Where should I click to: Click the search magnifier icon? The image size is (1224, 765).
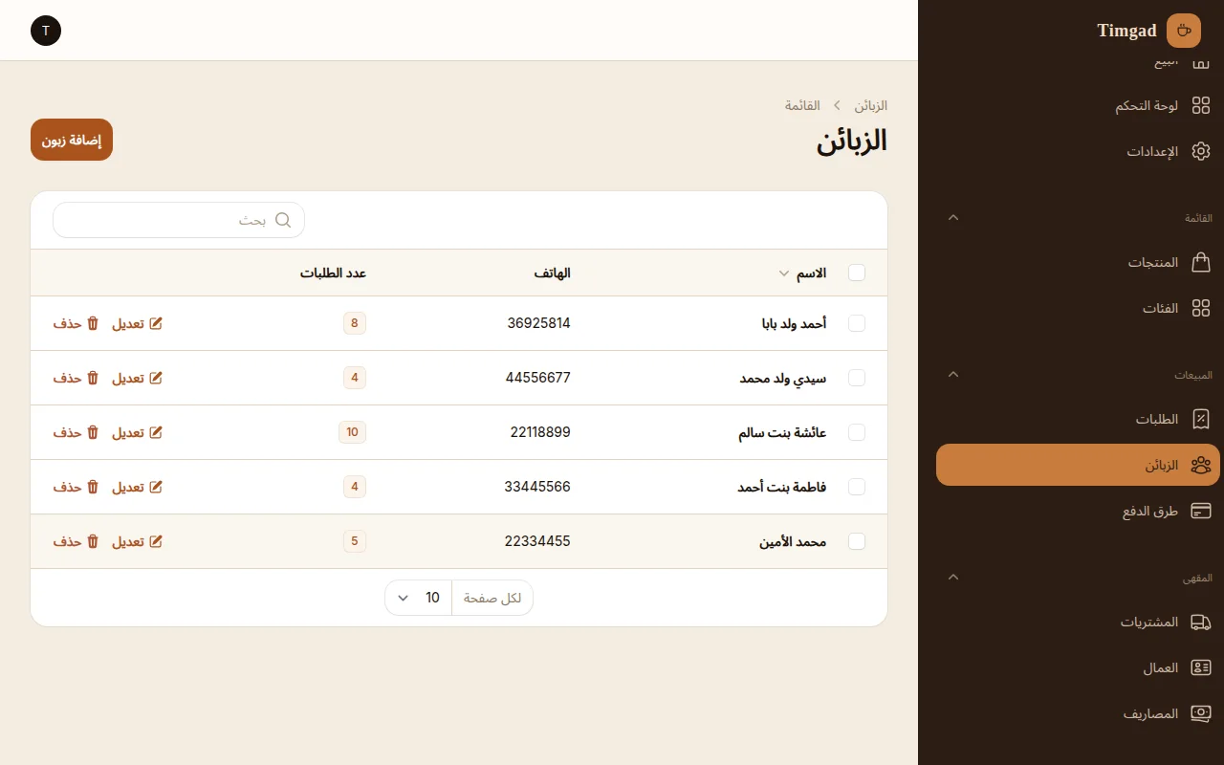pyautogui.click(x=283, y=220)
